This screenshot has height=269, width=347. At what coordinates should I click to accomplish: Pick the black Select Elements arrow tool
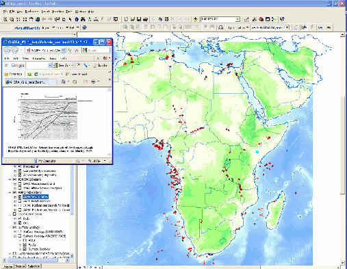pos(70,20)
